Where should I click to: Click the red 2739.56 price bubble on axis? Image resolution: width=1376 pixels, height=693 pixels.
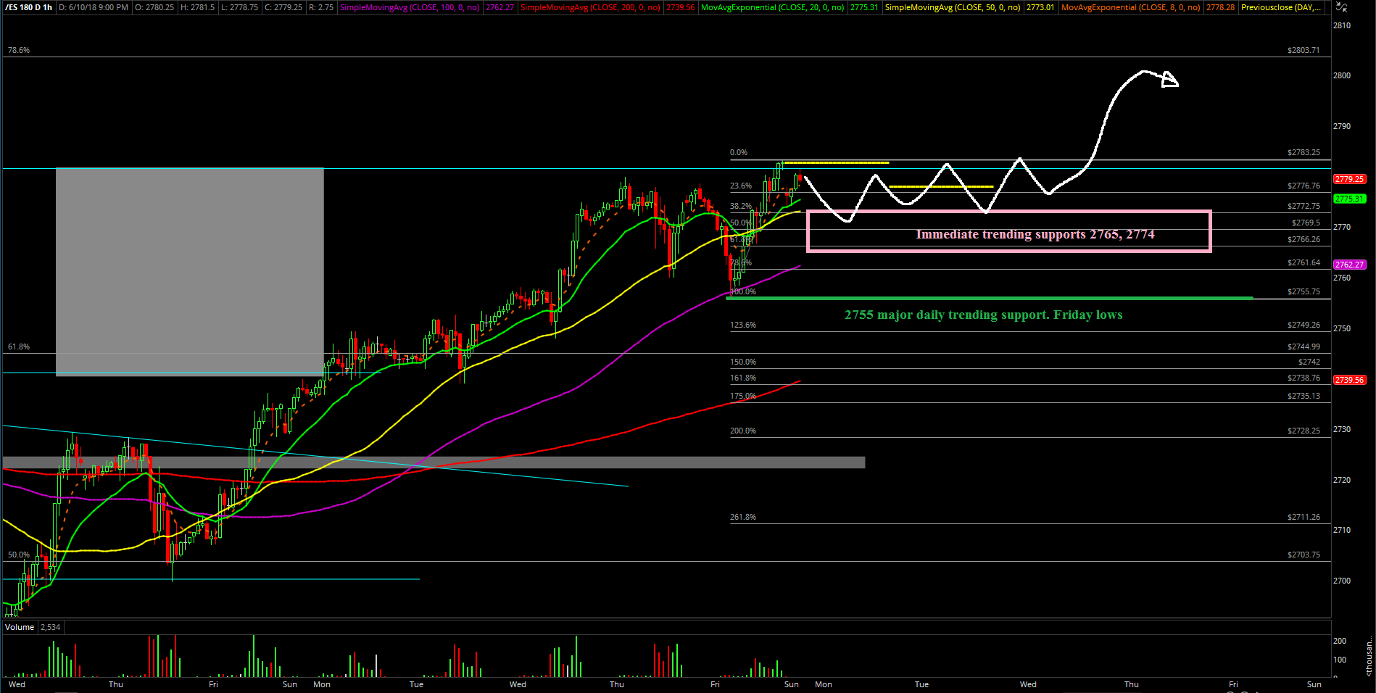(1349, 380)
